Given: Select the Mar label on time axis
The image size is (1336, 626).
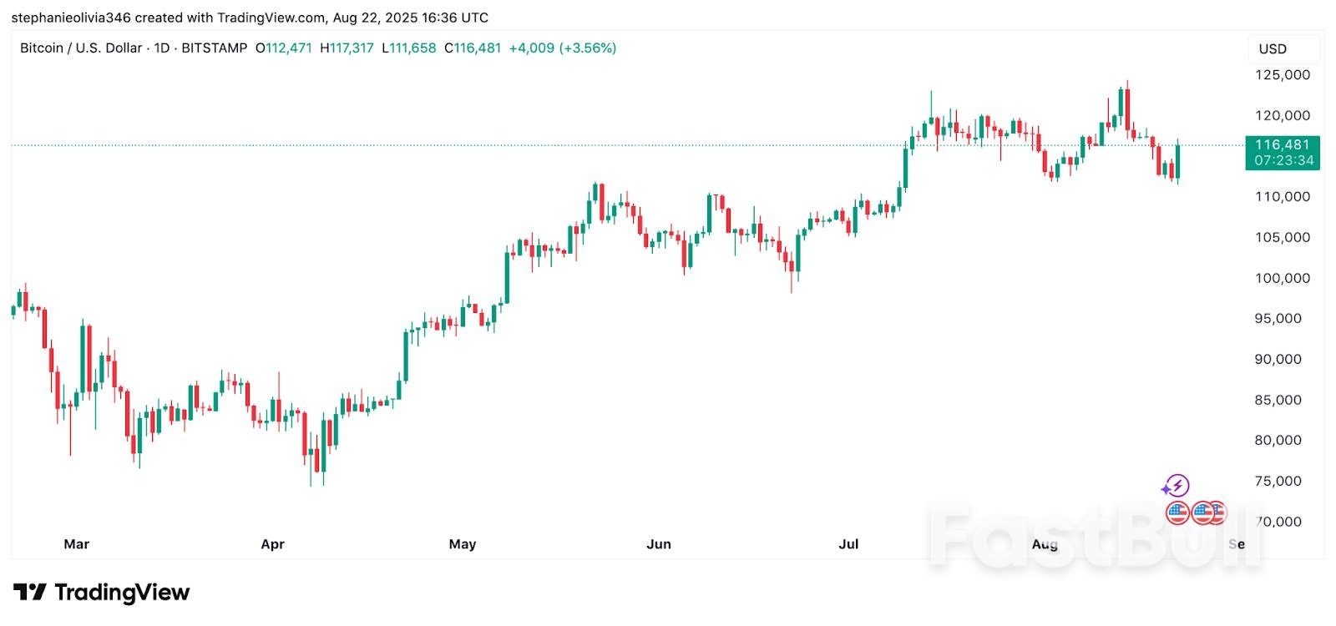Looking at the screenshot, I should [76, 544].
